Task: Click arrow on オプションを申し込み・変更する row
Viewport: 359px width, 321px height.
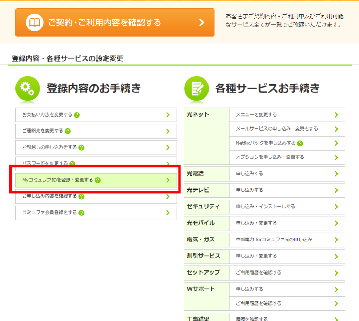Action: [336, 157]
